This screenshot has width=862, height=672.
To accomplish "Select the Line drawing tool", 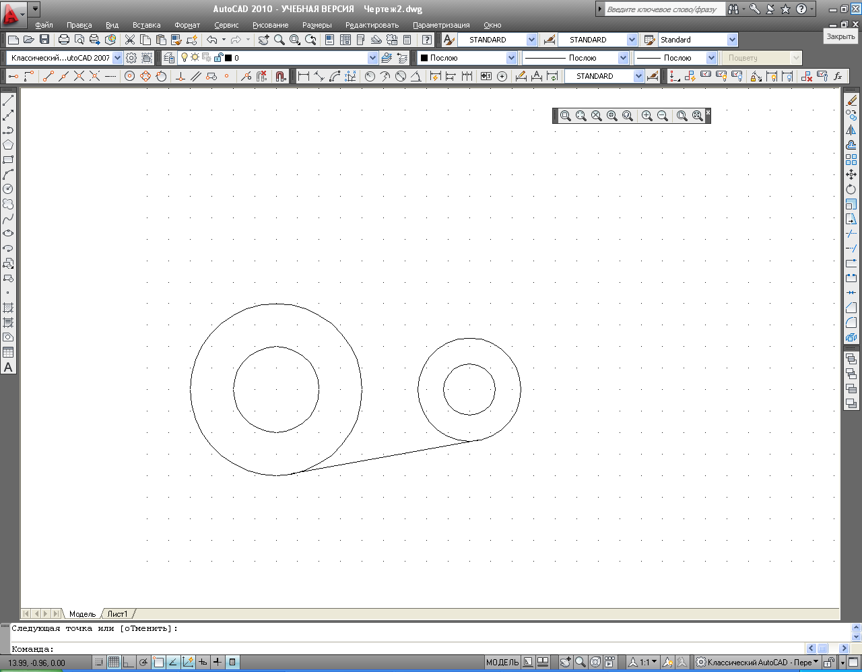I will click(x=8, y=100).
